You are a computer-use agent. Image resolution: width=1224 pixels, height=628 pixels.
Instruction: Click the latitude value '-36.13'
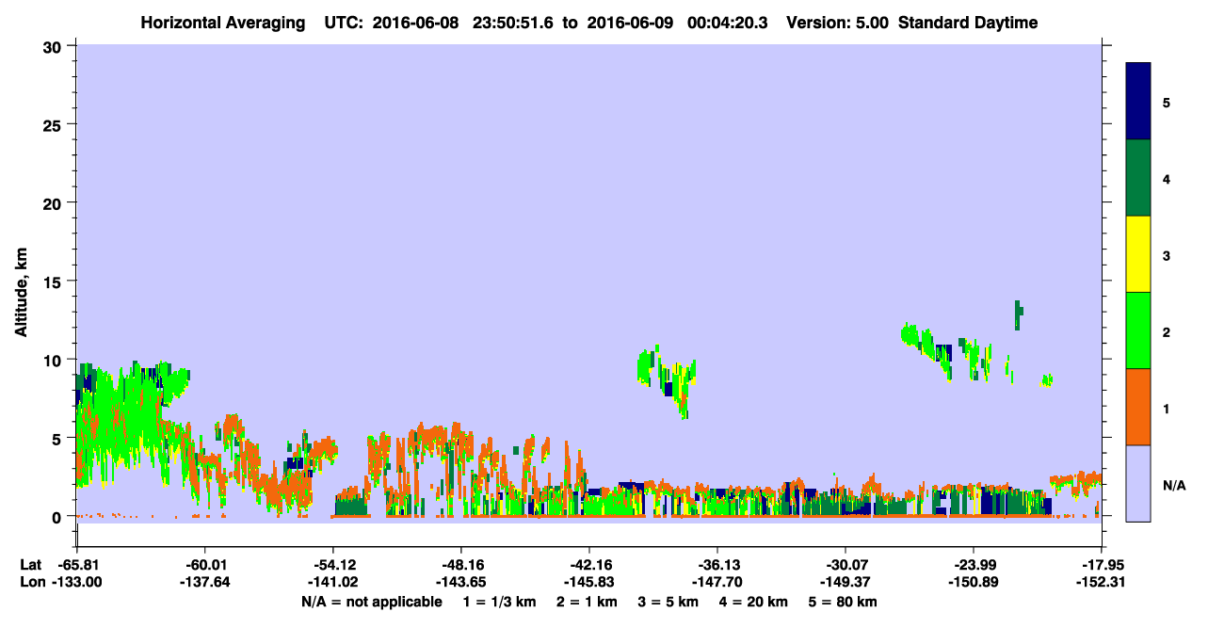[x=717, y=565]
